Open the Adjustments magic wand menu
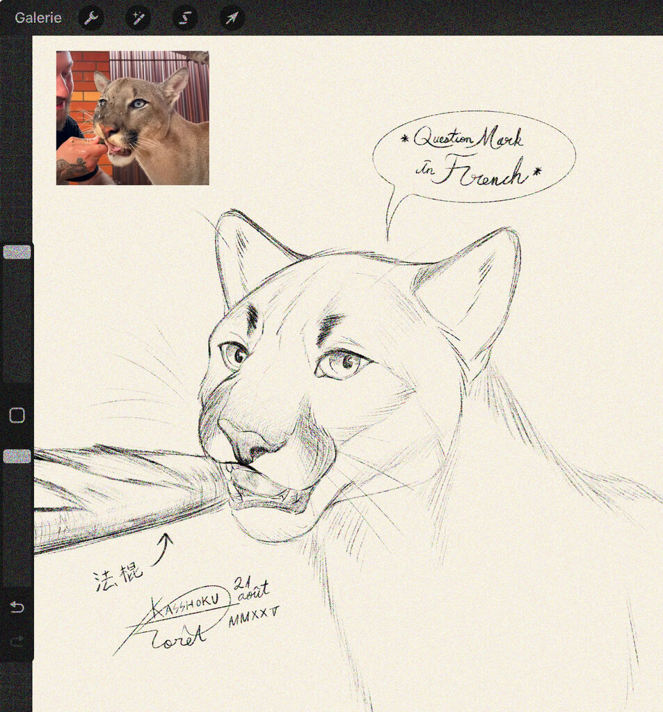This screenshot has width=663, height=712. 138,17
